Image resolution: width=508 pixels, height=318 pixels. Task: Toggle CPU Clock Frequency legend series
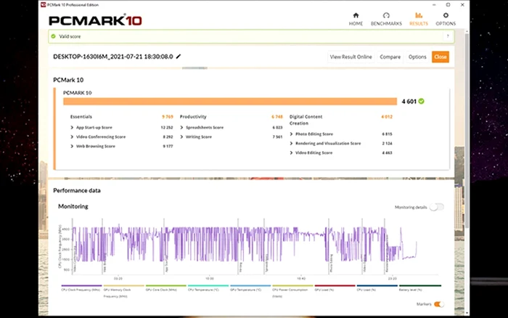click(x=81, y=288)
